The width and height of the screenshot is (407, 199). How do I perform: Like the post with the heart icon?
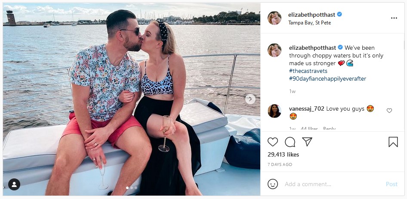pos(272,142)
